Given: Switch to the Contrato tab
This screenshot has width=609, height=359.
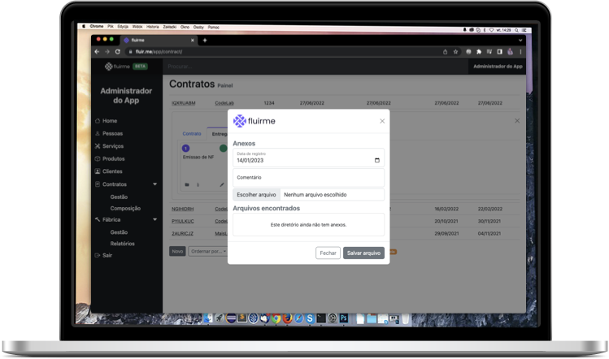Looking at the screenshot, I should click(x=191, y=133).
